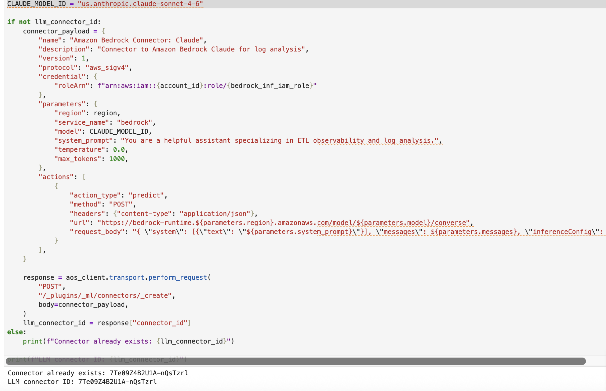
Task: Click the connector_payload variable name
Action: pyautogui.click(x=56, y=31)
